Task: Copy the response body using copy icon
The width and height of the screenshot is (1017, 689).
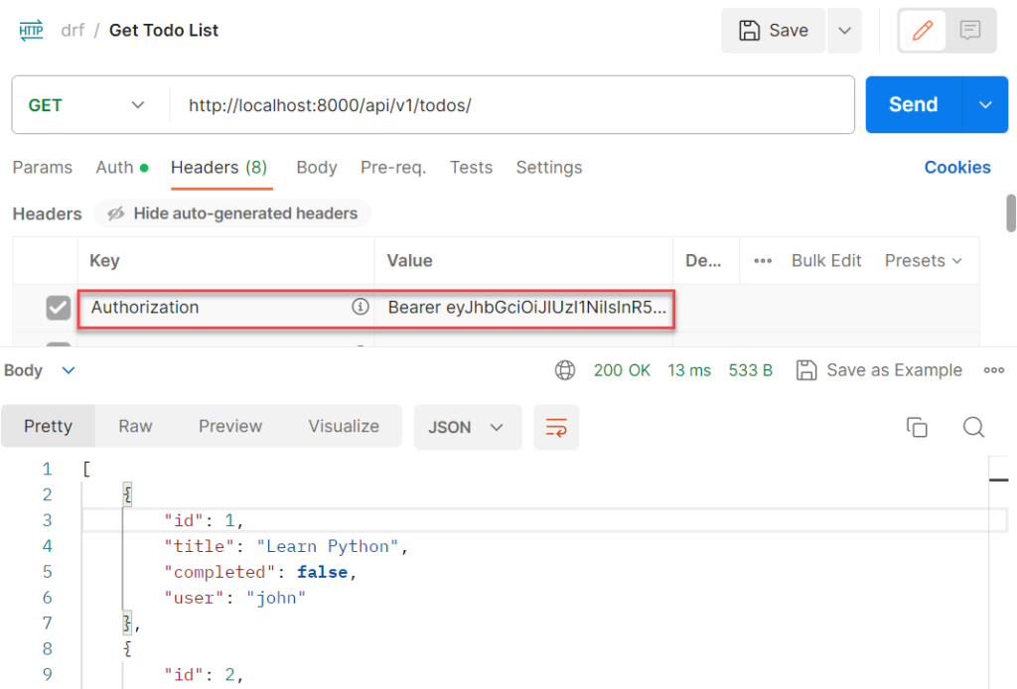Action: (x=917, y=427)
